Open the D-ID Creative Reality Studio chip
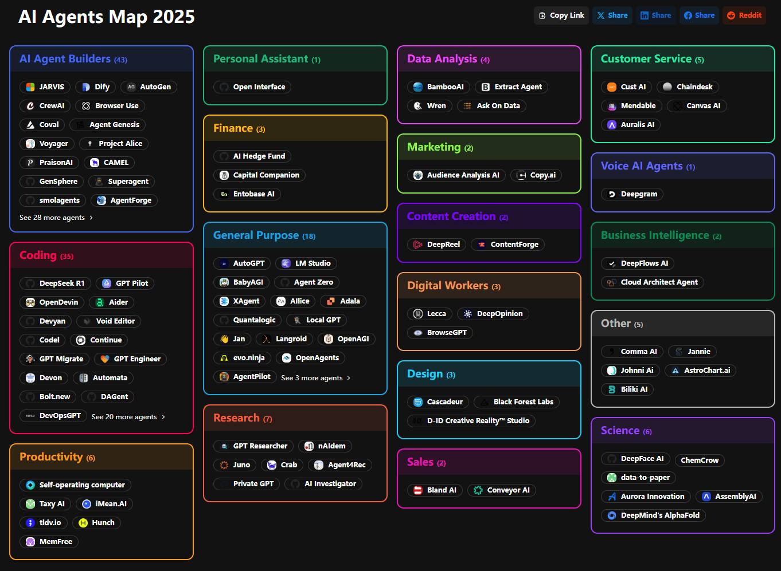This screenshot has width=781, height=571. click(471, 421)
